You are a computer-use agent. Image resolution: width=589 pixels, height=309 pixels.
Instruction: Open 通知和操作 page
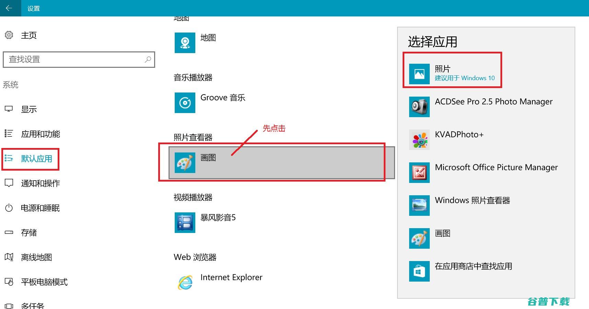(41, 183)
